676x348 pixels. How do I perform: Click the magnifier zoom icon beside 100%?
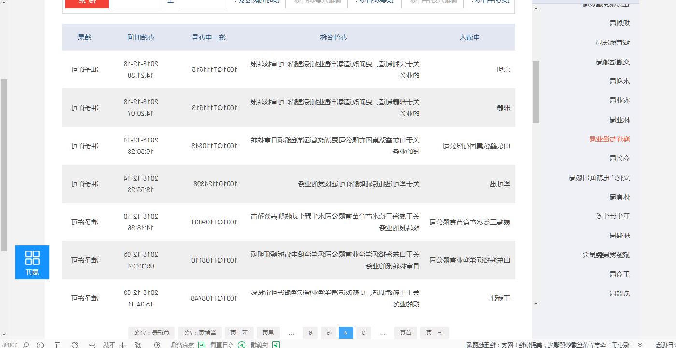[26, 345]
